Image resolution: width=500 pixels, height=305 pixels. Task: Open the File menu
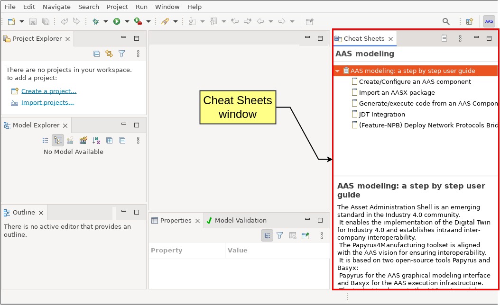pos(10,7)
